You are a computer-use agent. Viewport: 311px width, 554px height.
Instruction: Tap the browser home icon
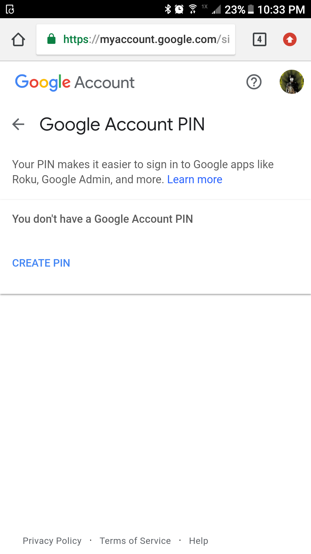(x=18, y=40)
